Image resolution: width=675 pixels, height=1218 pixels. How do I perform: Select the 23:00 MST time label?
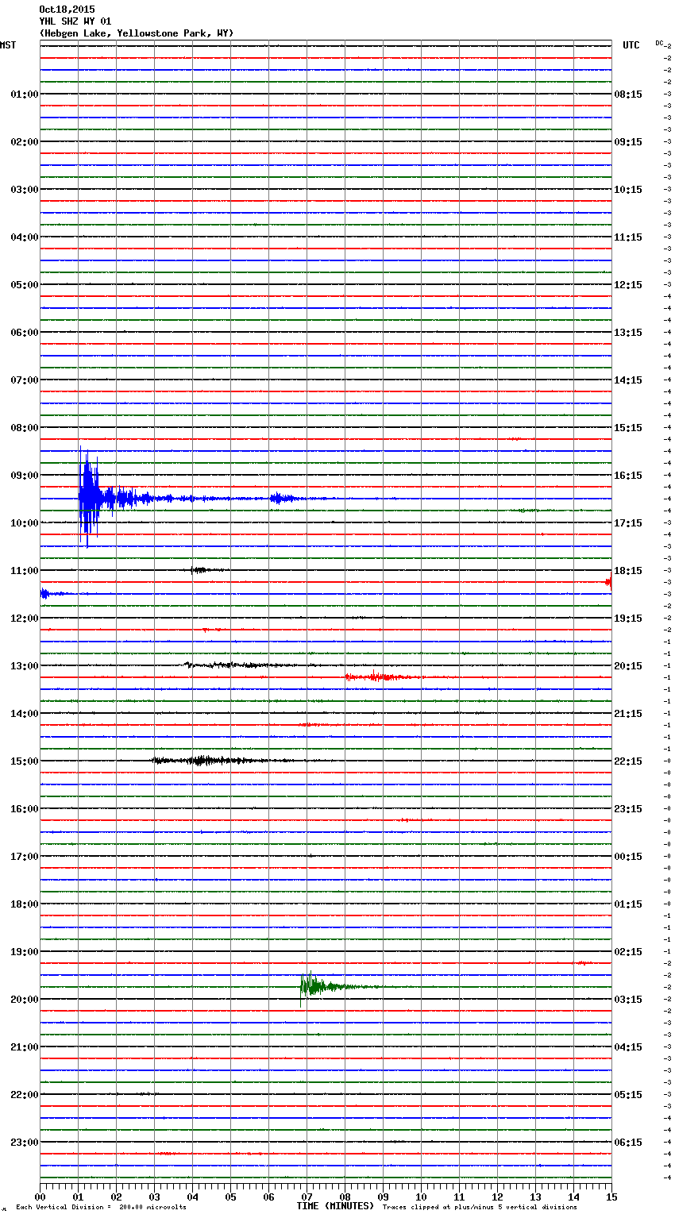tap(25, 1143)
